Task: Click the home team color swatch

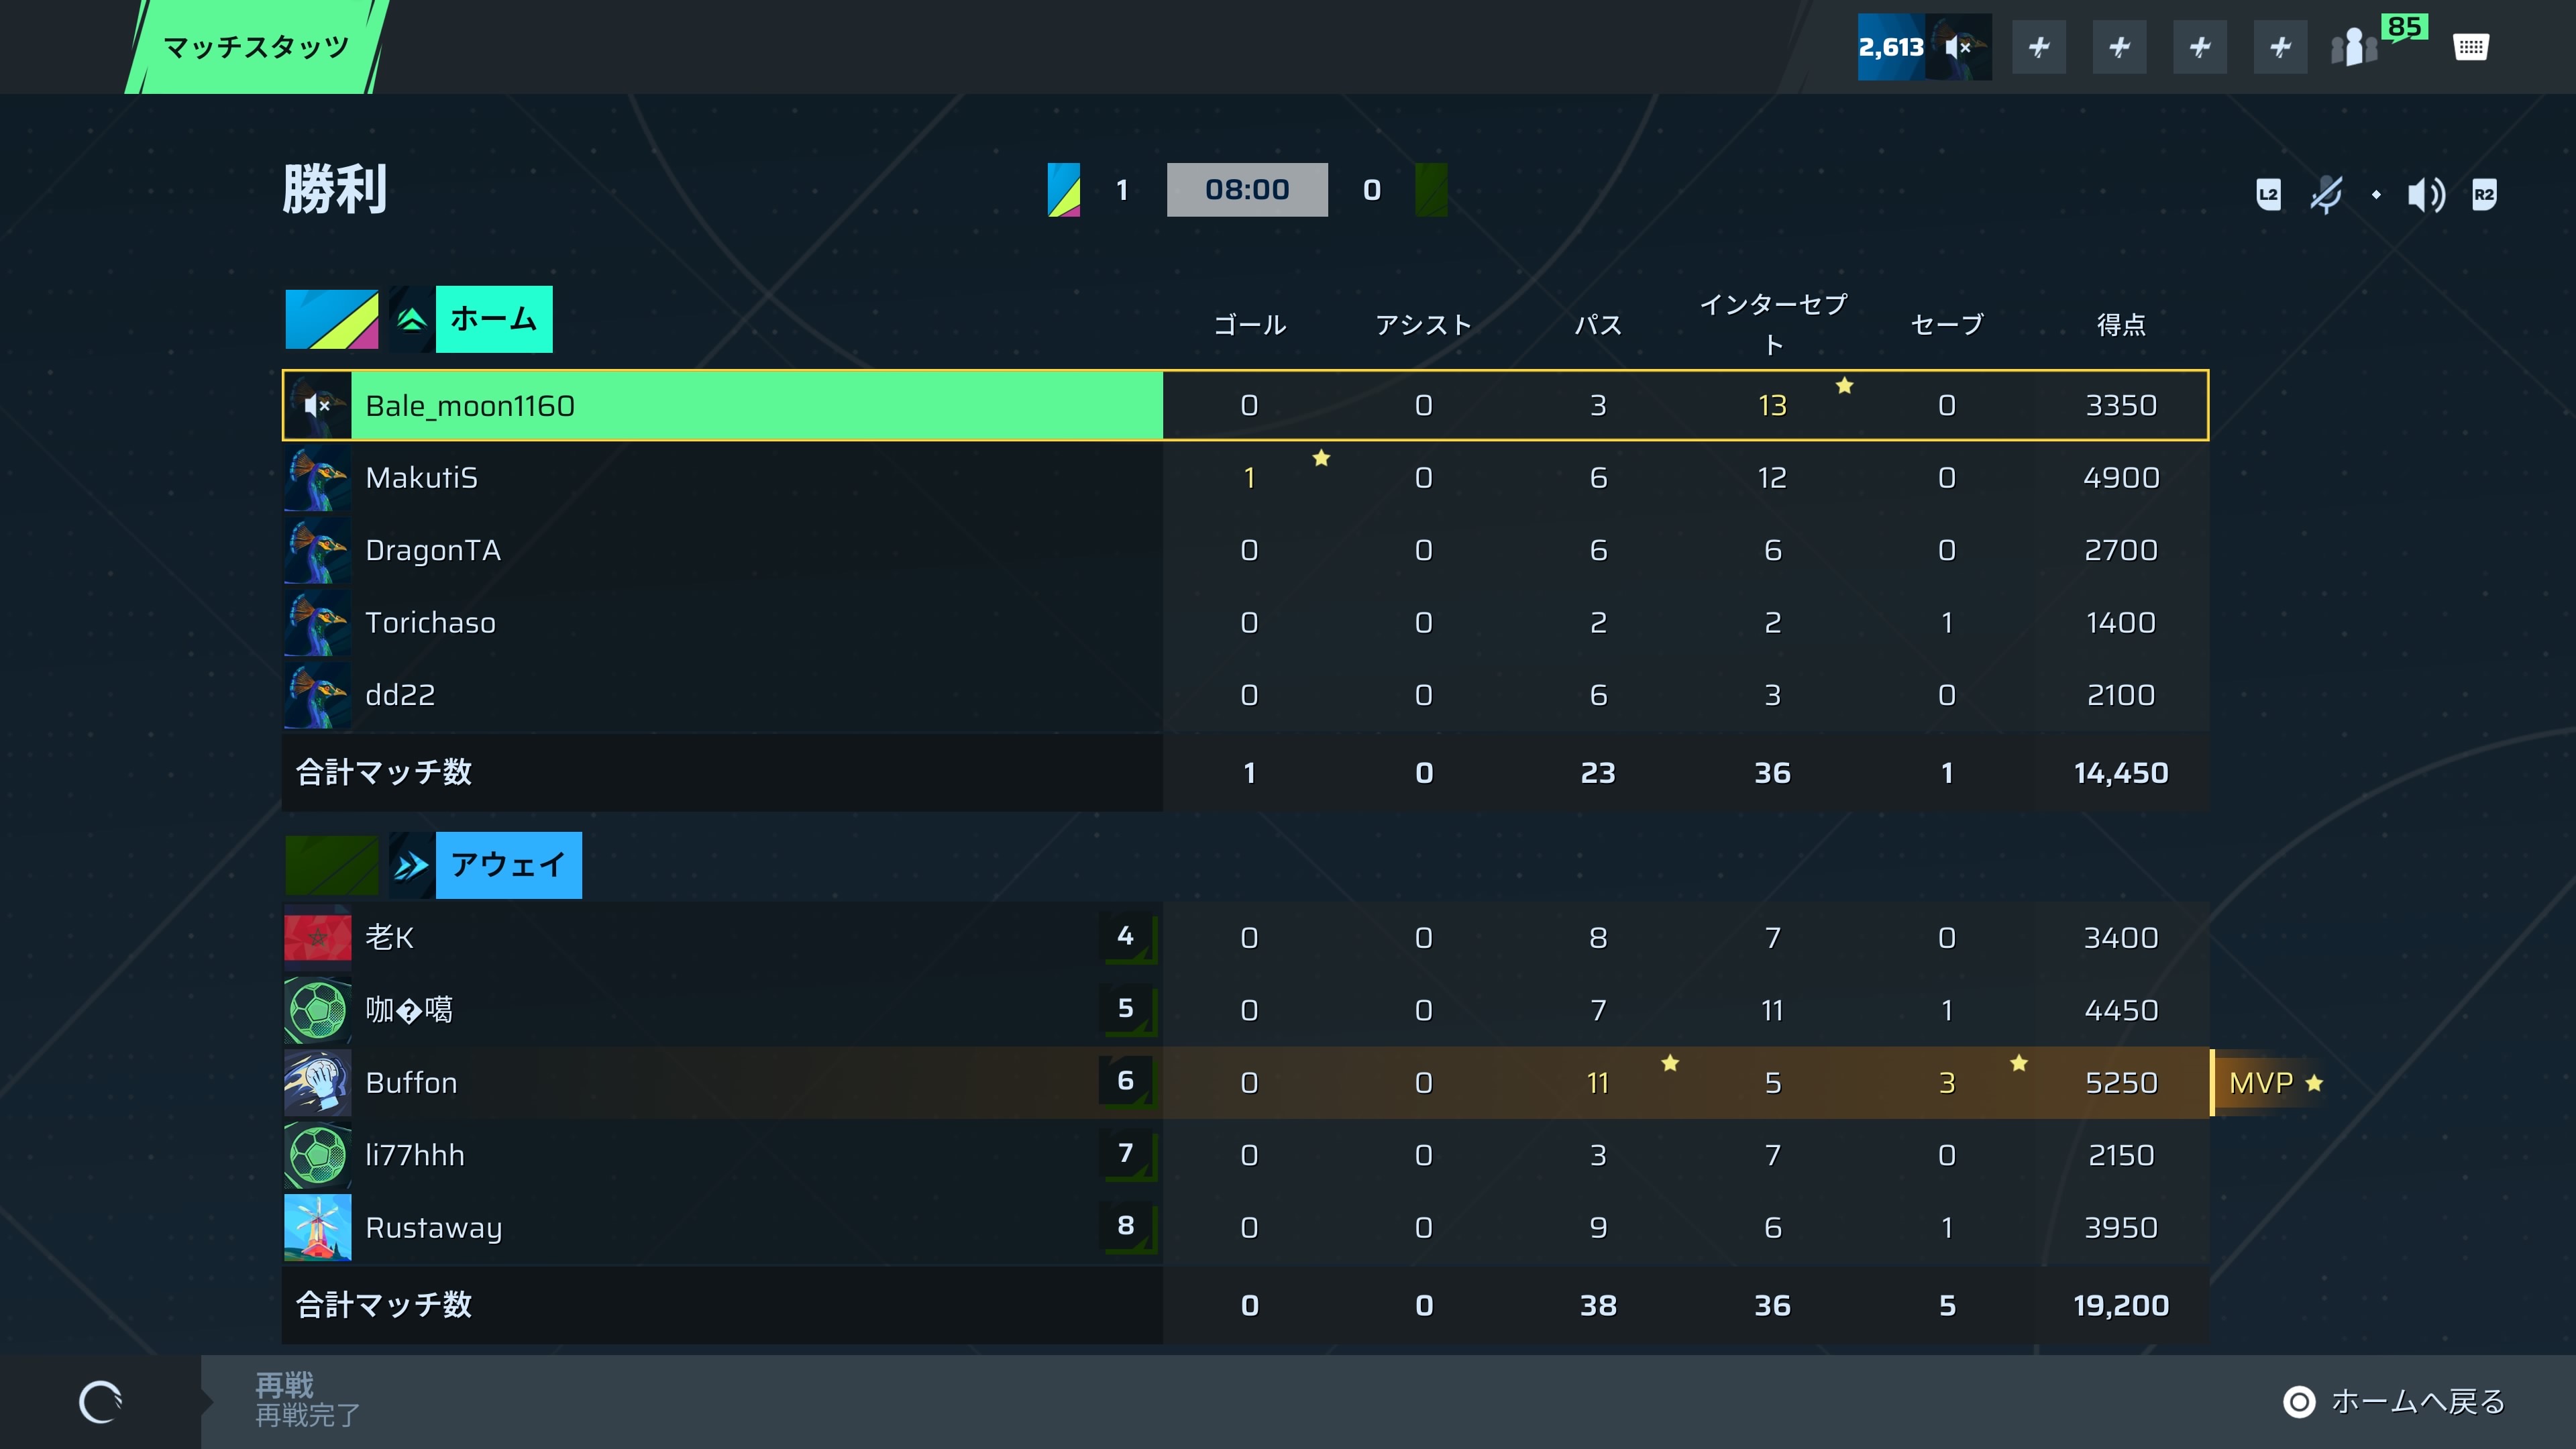Action: 332,319
